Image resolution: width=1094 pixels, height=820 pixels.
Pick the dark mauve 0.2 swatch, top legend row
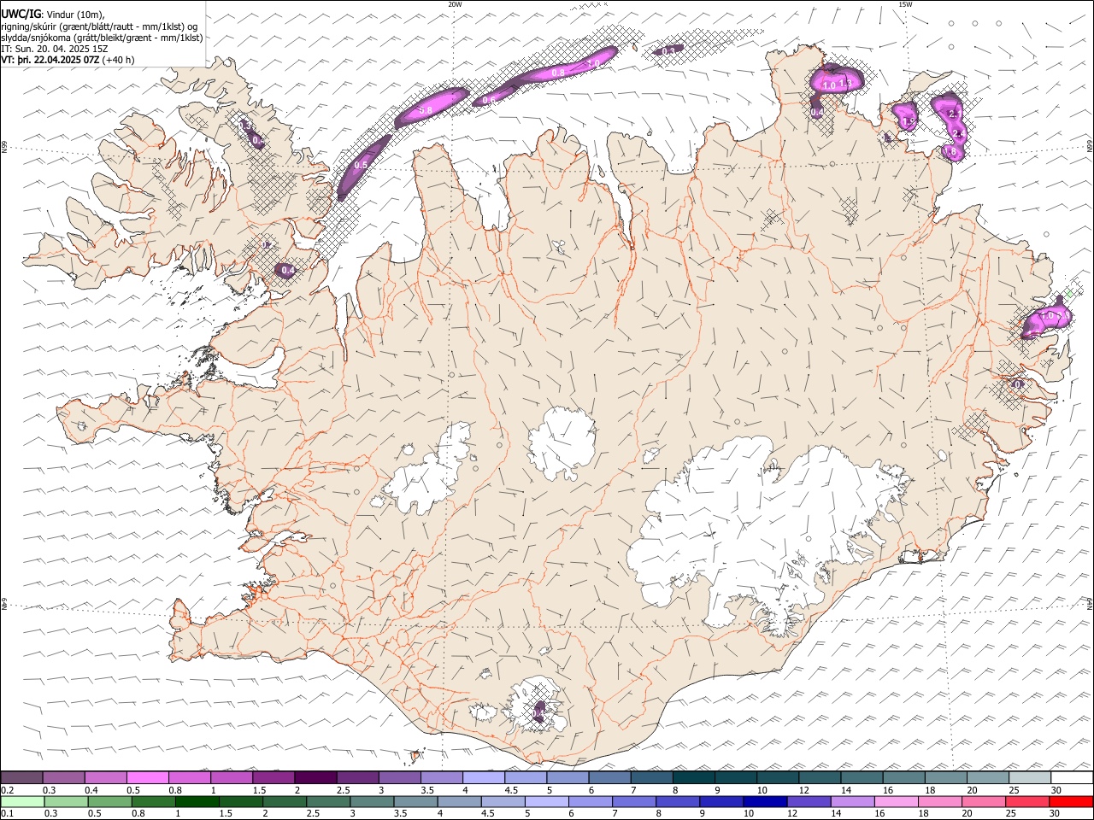[22, 777]
